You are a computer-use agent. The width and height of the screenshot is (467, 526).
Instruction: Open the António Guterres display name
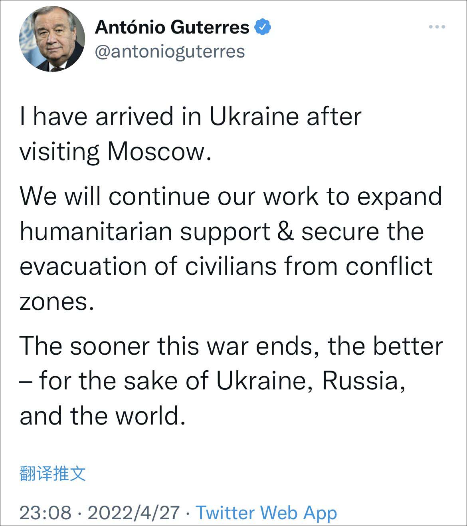point(172,27)
